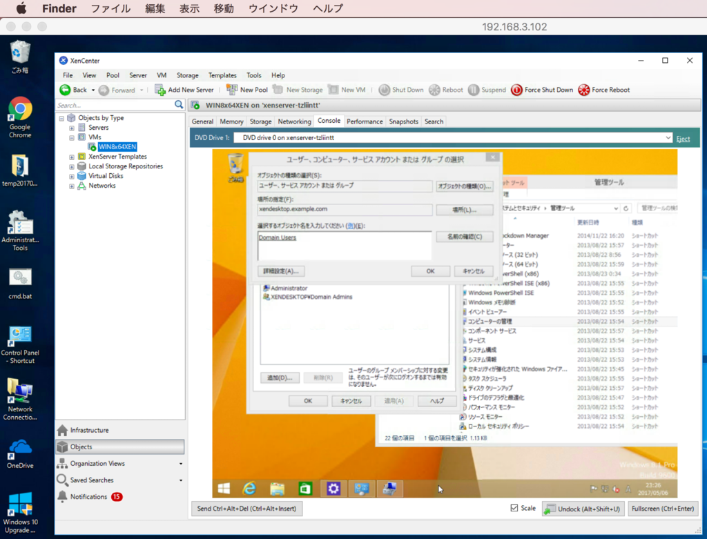
Task: Select the OneDrive desktop icon
Action: pos(20,453)
